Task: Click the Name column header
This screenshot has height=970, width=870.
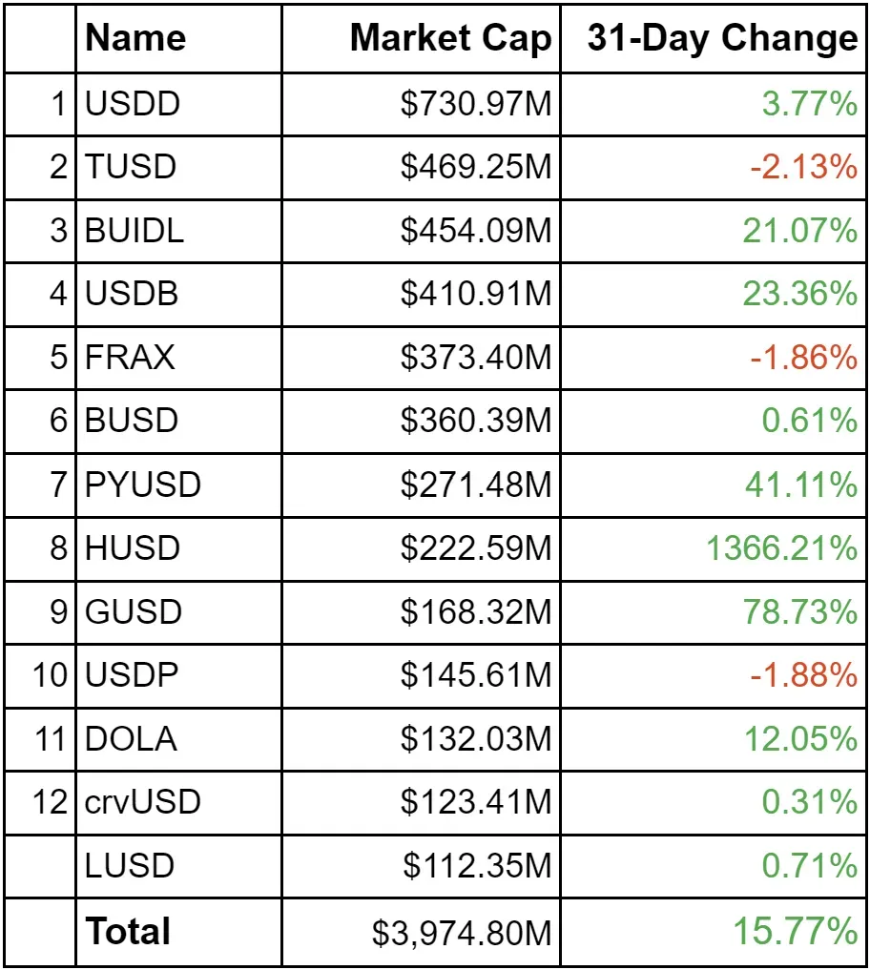Action: point(135,39)
